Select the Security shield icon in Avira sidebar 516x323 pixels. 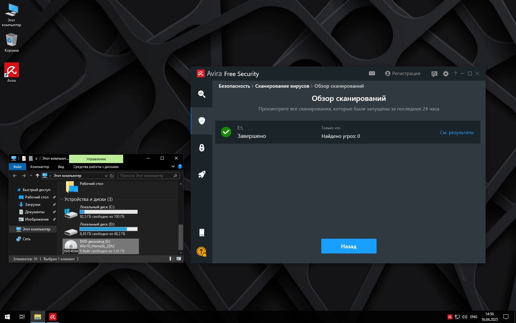[x=201, y=121]
